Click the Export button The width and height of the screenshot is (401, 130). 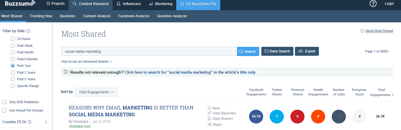307,51
